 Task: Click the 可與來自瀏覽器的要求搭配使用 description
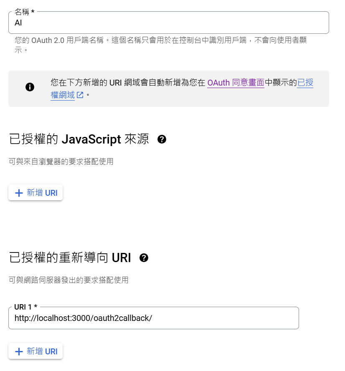[x=61, y=162]
